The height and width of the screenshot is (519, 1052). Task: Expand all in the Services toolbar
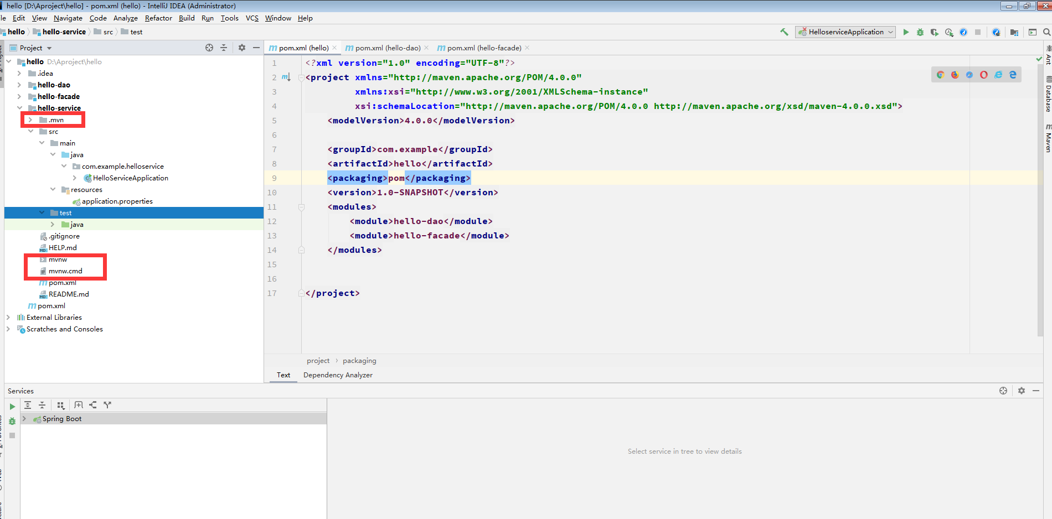click(x=28, y=405)
